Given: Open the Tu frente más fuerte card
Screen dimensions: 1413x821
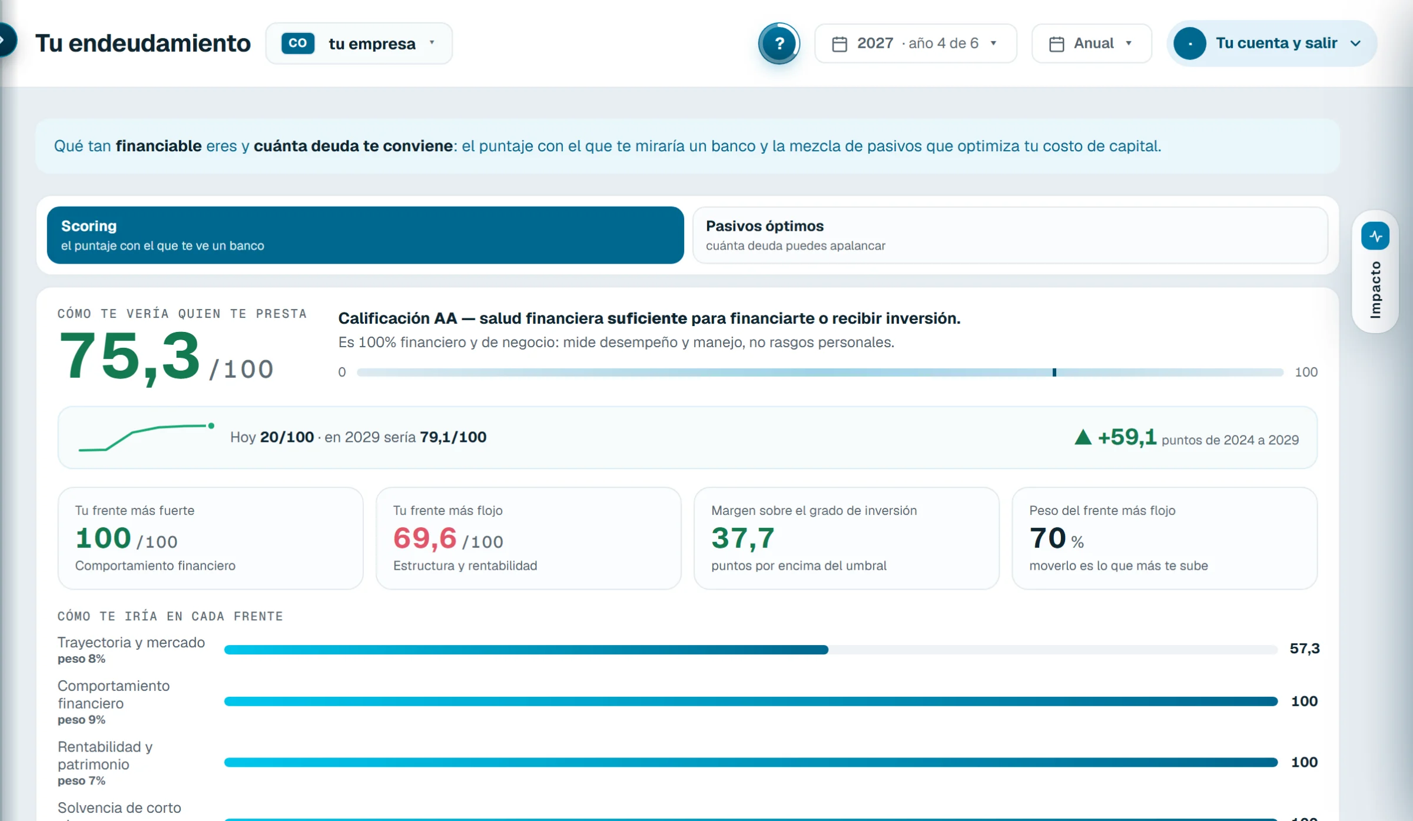Looking at the screenshot, I should [x=211, y=538].
